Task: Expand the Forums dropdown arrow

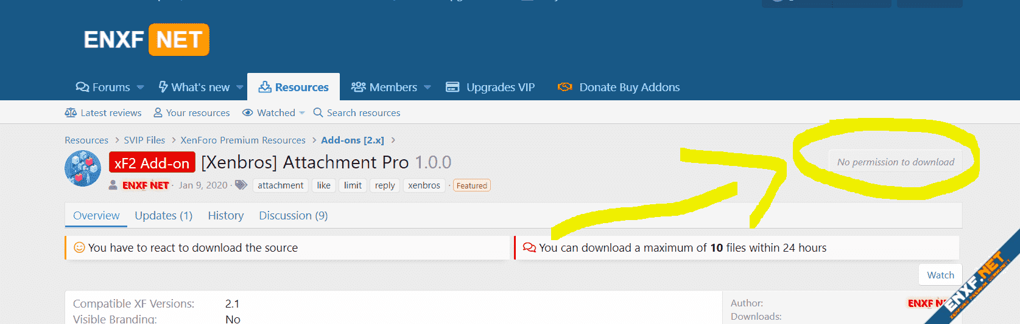Action: [141, 88]
